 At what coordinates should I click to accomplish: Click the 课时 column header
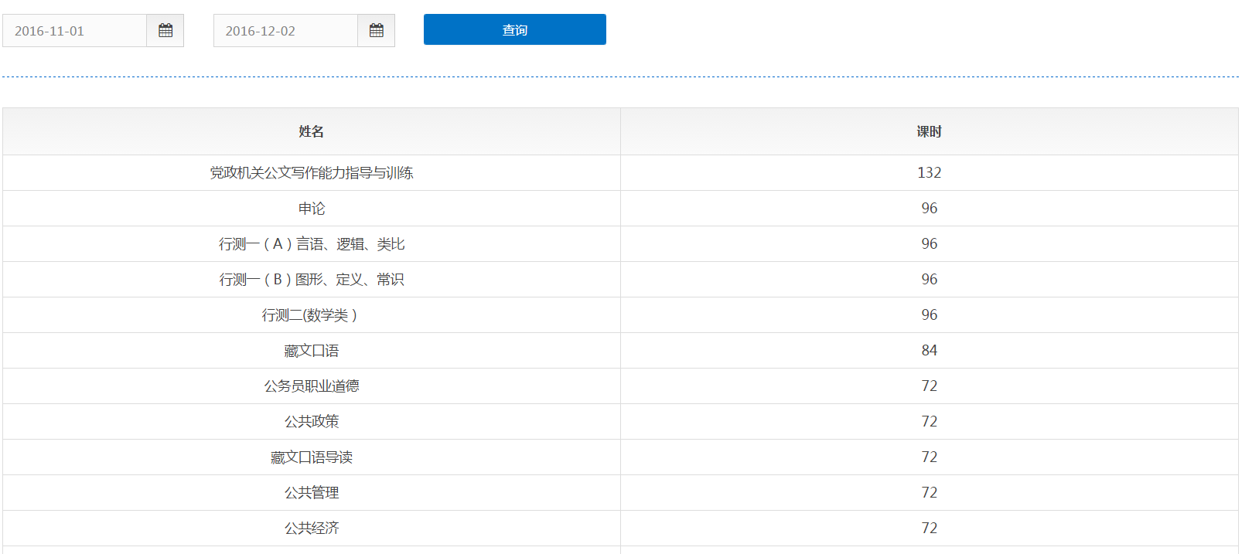pyautogui.click(x=930, y=131)
